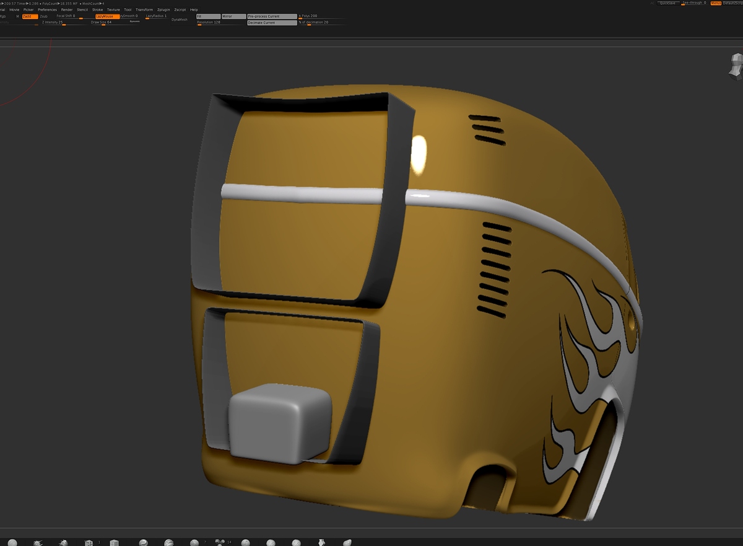The height and width of the screenshot is (546, 743).
Task: Open the Texture menu
Action: (x=113, y=10)
